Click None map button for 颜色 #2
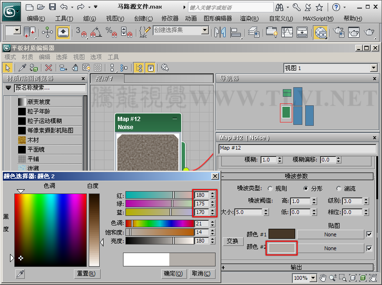382x285 pixels. 330,248
